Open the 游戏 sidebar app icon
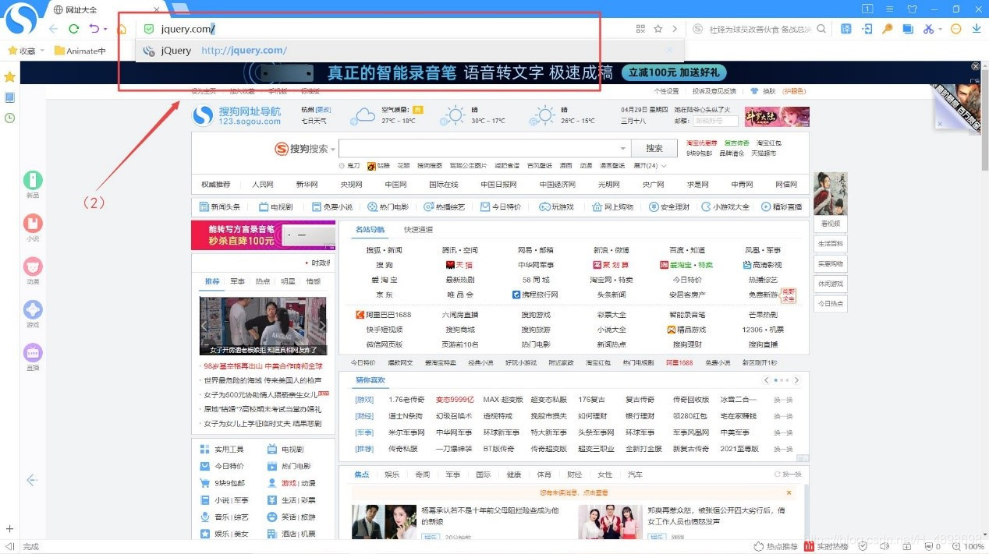The width and height of the screenshot is (989, 554). pos(33,313)
